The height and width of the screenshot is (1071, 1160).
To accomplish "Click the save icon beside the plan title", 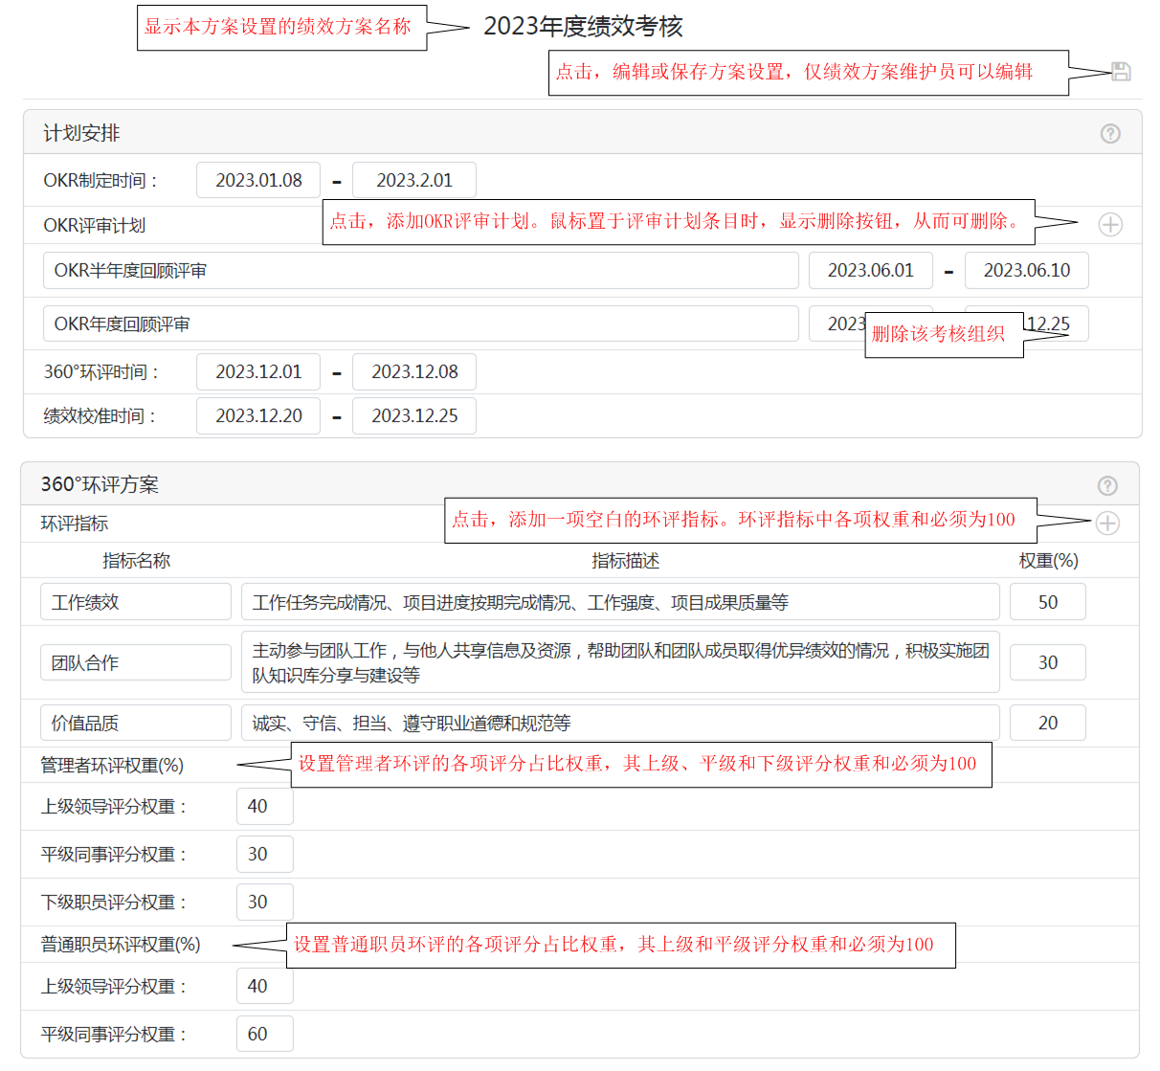I will [1121, 72].
